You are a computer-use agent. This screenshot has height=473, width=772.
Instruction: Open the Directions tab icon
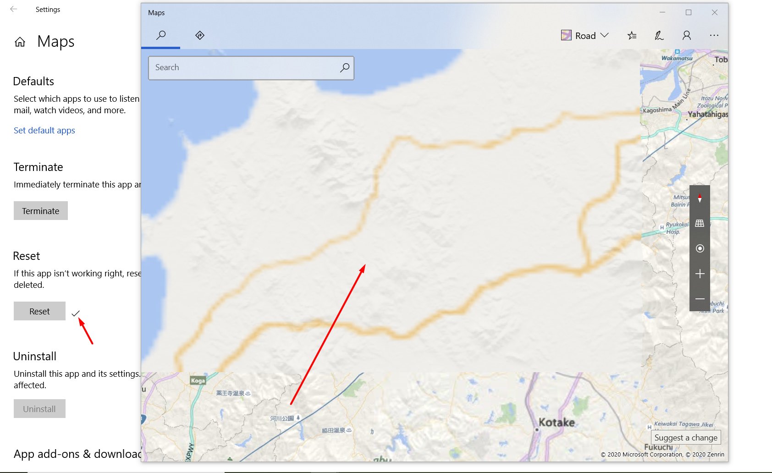click(x=199, y=35)
